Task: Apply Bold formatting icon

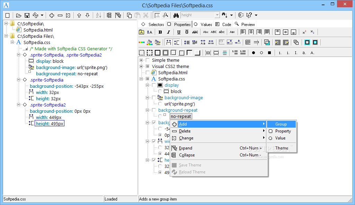Action: pos(160,32)
